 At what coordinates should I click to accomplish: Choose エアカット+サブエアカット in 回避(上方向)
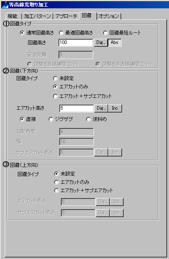click(x=83, y=190)
